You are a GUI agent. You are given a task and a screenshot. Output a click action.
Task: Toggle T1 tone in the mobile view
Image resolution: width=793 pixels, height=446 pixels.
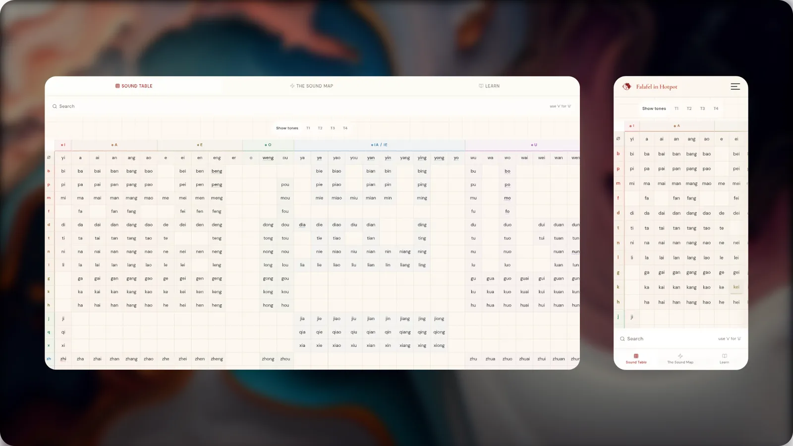tap(676, 109)
